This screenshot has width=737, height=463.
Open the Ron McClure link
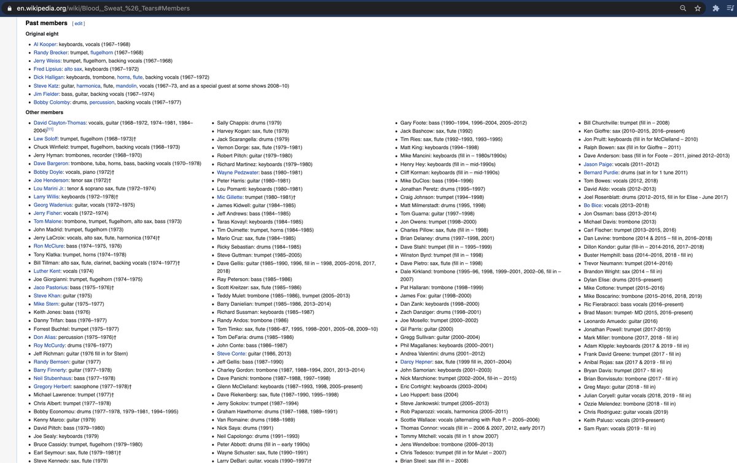(49, 246)
